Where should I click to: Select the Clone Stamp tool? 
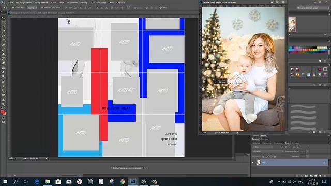(x=3, y=54)
